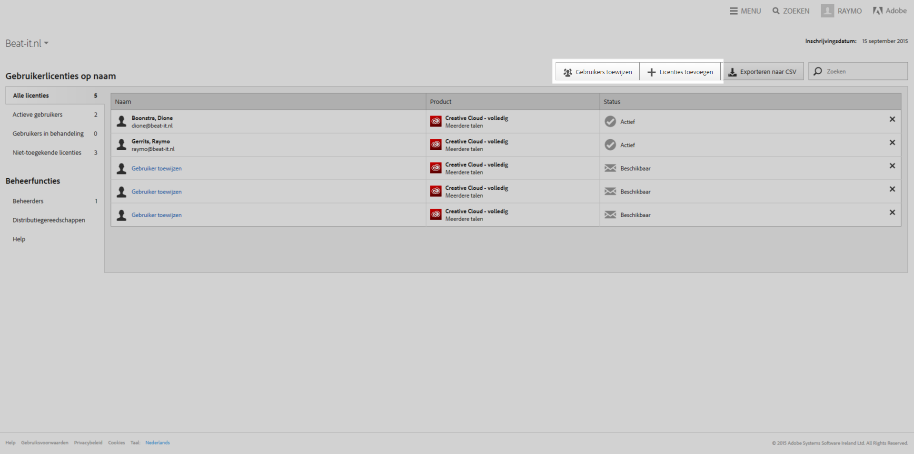Viewport: 914px width, 454px height.
Task: Click raymo@beat-it.nl email text
Action: (153, 149)
